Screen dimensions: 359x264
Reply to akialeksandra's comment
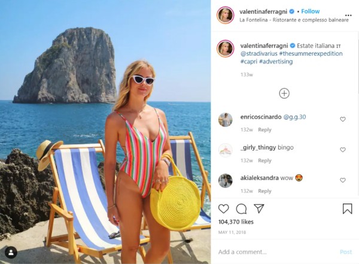coord(264,191)
